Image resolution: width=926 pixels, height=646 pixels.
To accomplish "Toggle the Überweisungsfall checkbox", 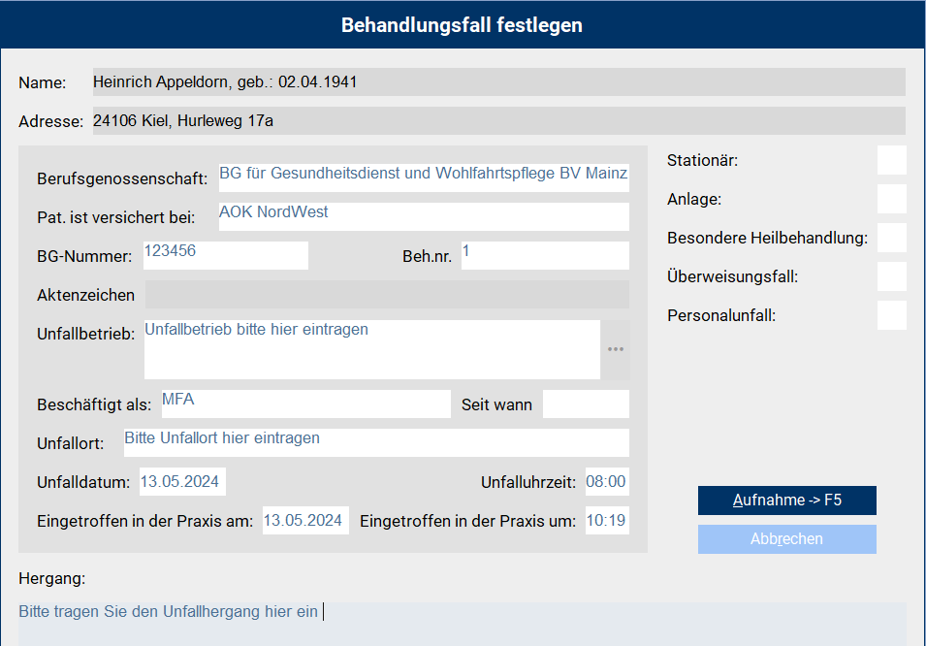I will click(x=891, y=276).
